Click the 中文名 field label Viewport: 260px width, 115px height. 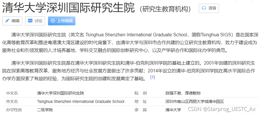[x=12, y=93]
